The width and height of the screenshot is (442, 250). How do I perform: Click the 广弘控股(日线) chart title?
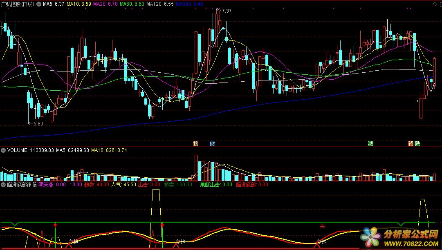[x=18, y=4]
